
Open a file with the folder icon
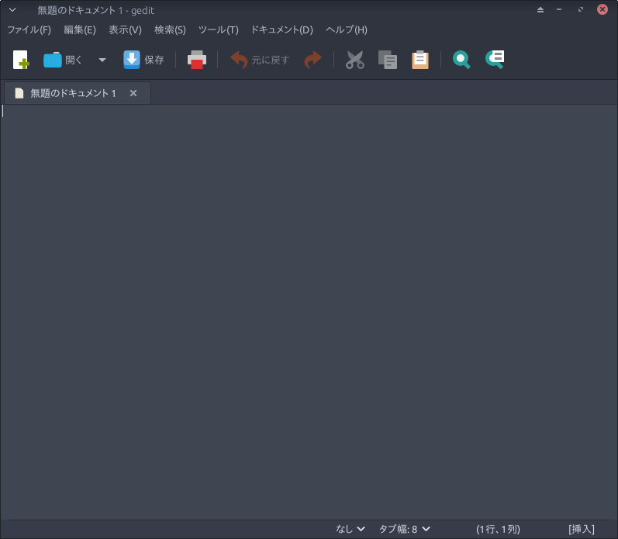click(63, 60)
